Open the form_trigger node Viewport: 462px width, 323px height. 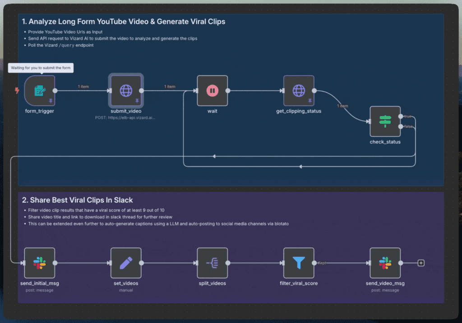click(x=39, y=90)
